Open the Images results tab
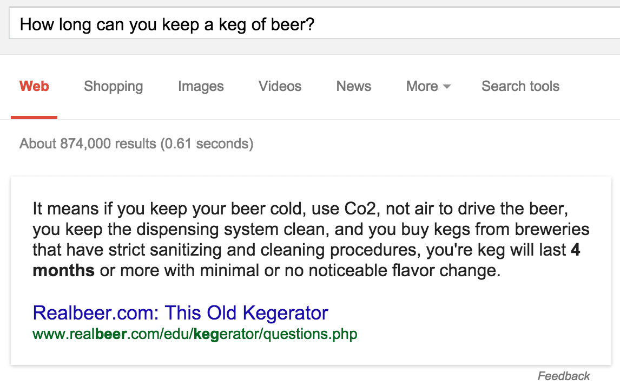This screenshot has height=391, width=620. pos(201,86)
